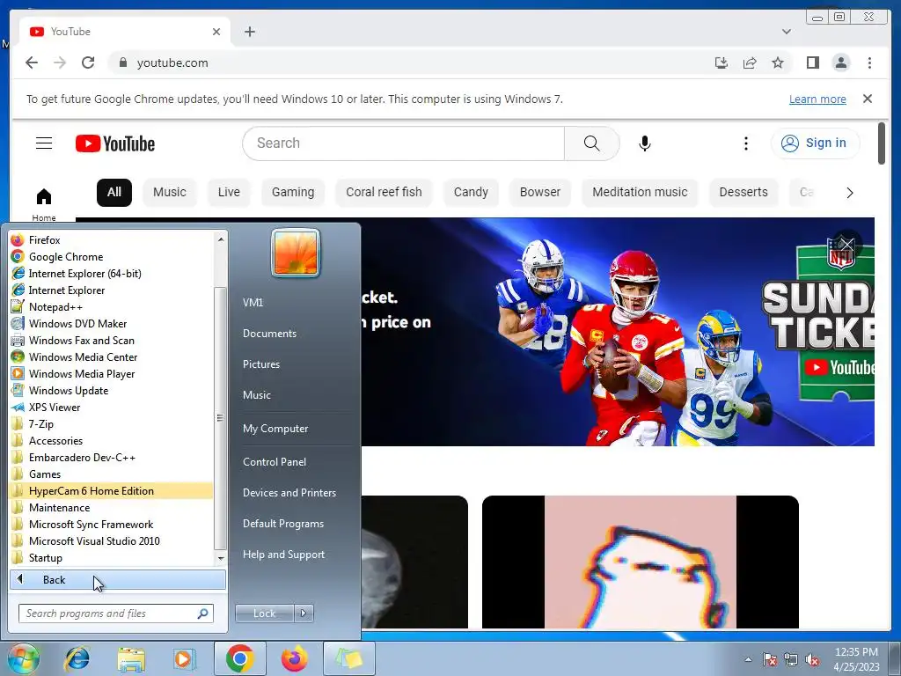Select the Desserts category chip
This screenshot has height=676, width=901.
(x=744, y=192)
